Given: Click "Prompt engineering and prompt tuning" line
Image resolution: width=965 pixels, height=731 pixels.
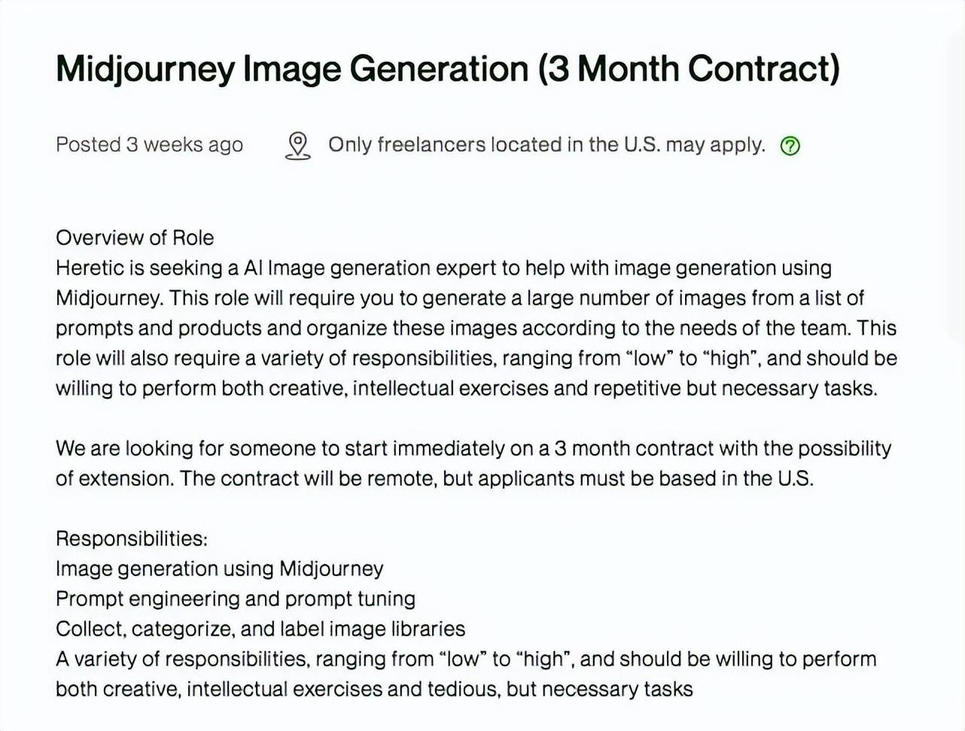Looking at the screenshot, I should pyautogui.click(x=235, y=599).
